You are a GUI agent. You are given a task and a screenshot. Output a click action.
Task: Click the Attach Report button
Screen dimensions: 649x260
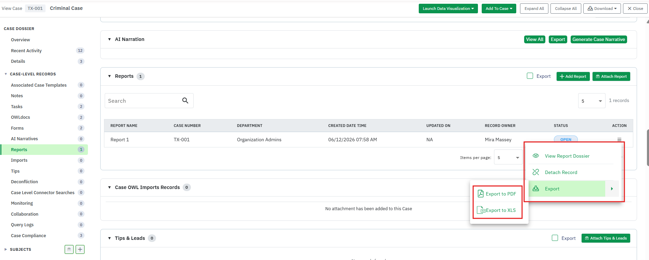pyautogui.click(x=611, y=76)
